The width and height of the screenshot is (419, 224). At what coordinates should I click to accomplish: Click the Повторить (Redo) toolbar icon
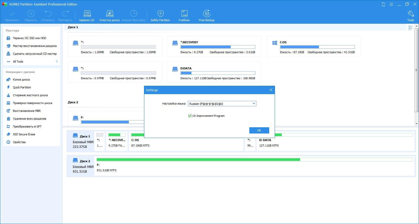tap(65, 16)
